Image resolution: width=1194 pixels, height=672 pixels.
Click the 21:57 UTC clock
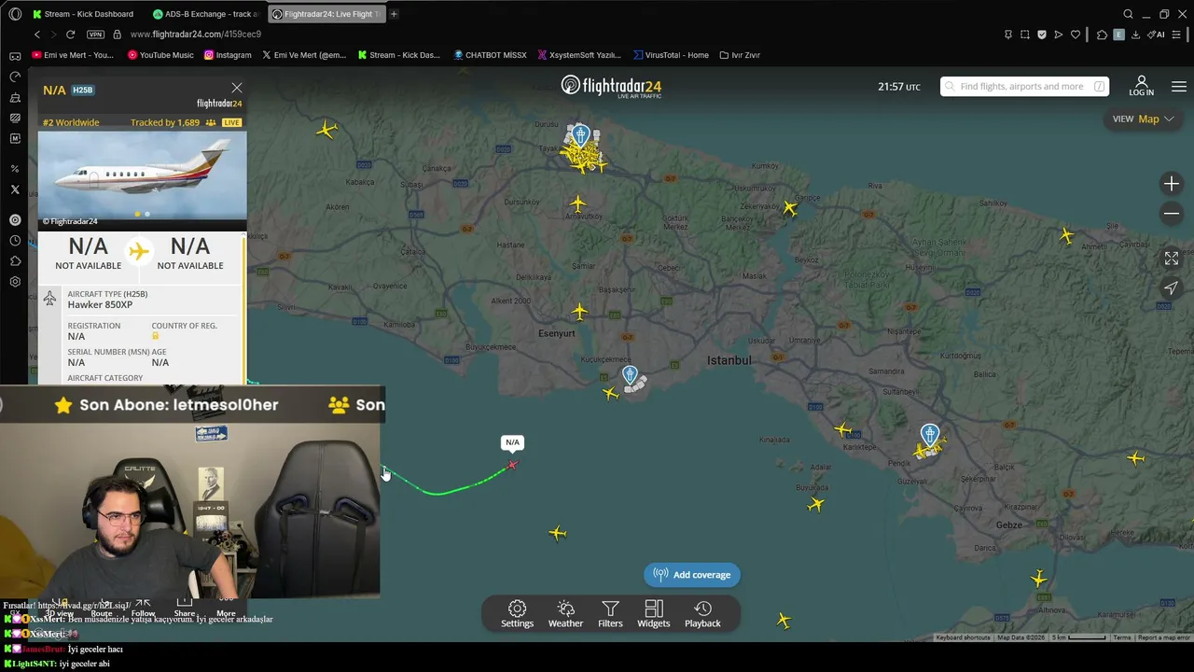pos(899,87)
